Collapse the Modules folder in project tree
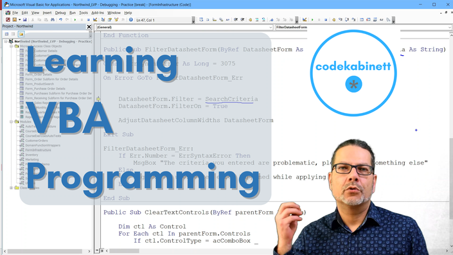The width and height of the screenshot is (453, 255). [12, 121]
